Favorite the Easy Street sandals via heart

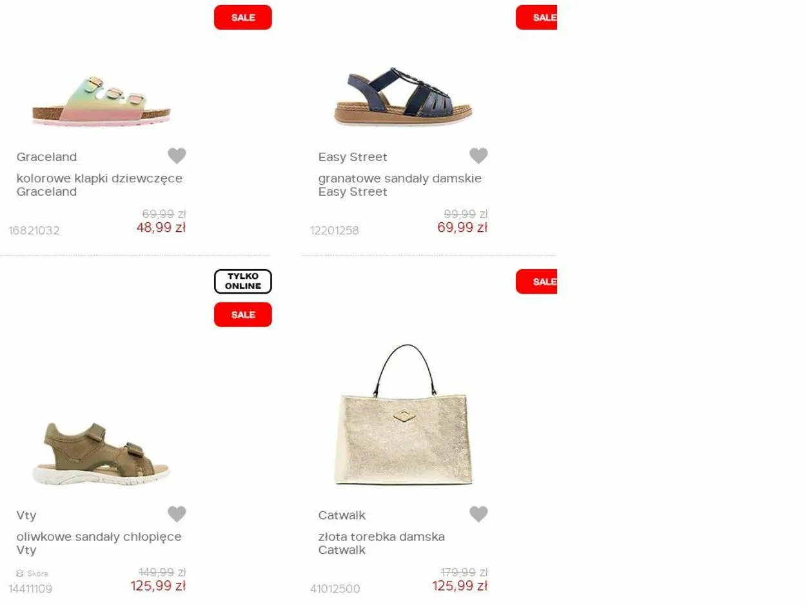pyautogui.click(x=478, y=156)
